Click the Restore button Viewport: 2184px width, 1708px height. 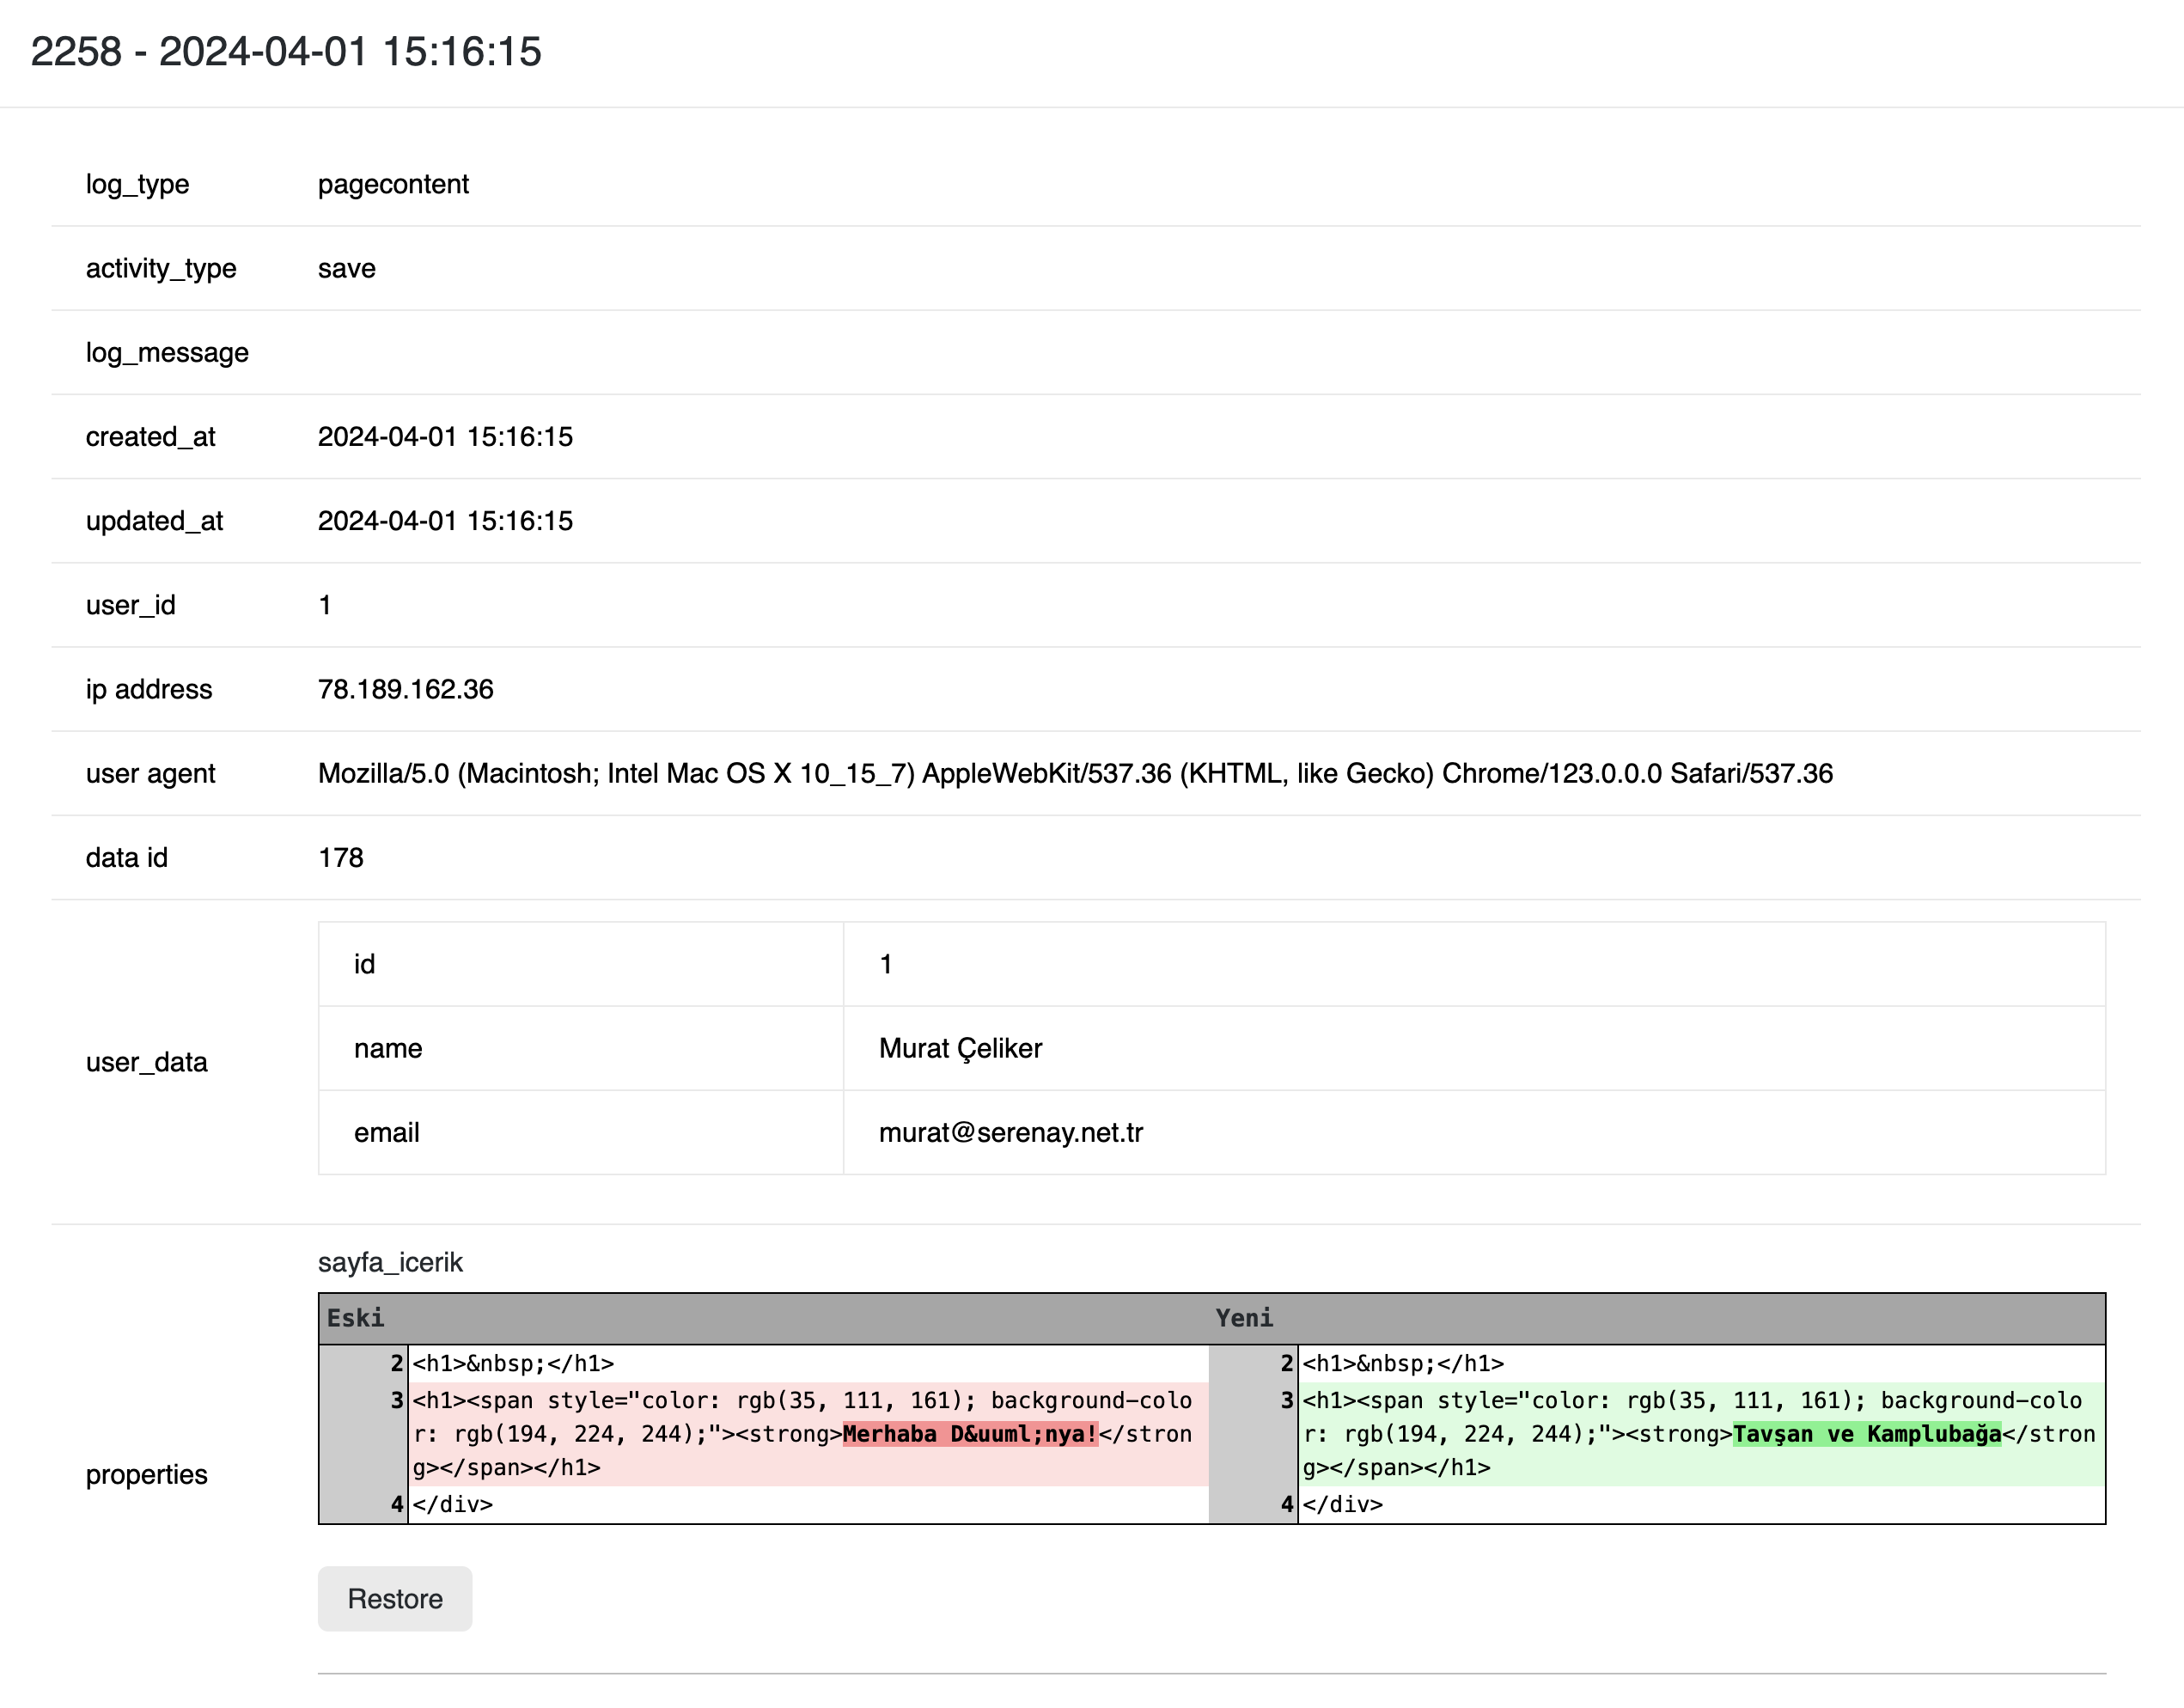point(394,1598)
